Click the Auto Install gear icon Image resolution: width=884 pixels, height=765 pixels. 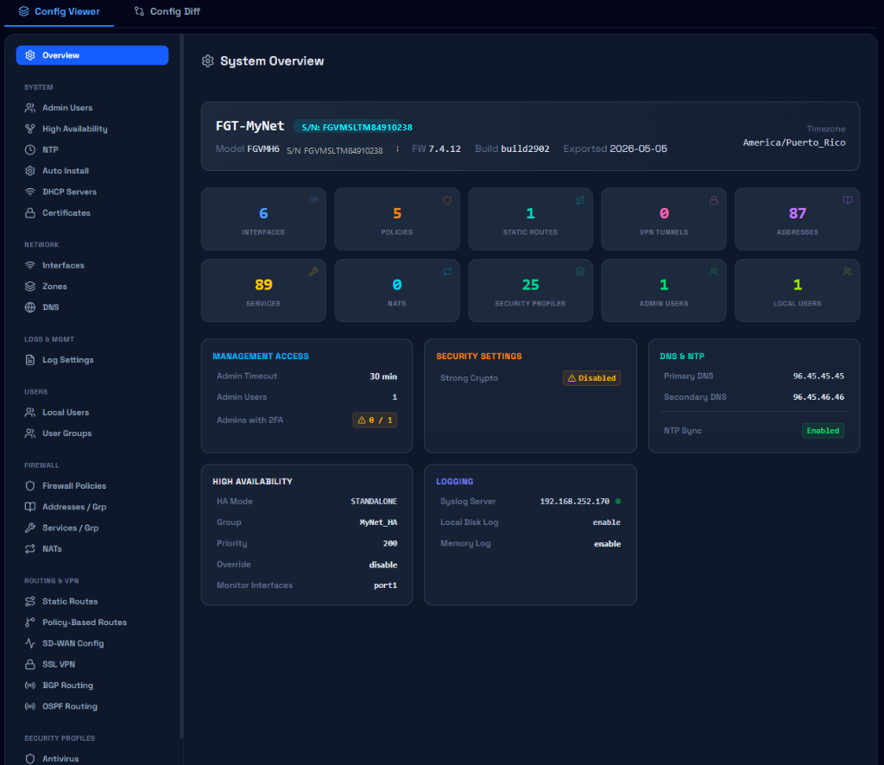click(x=30, y=171)
